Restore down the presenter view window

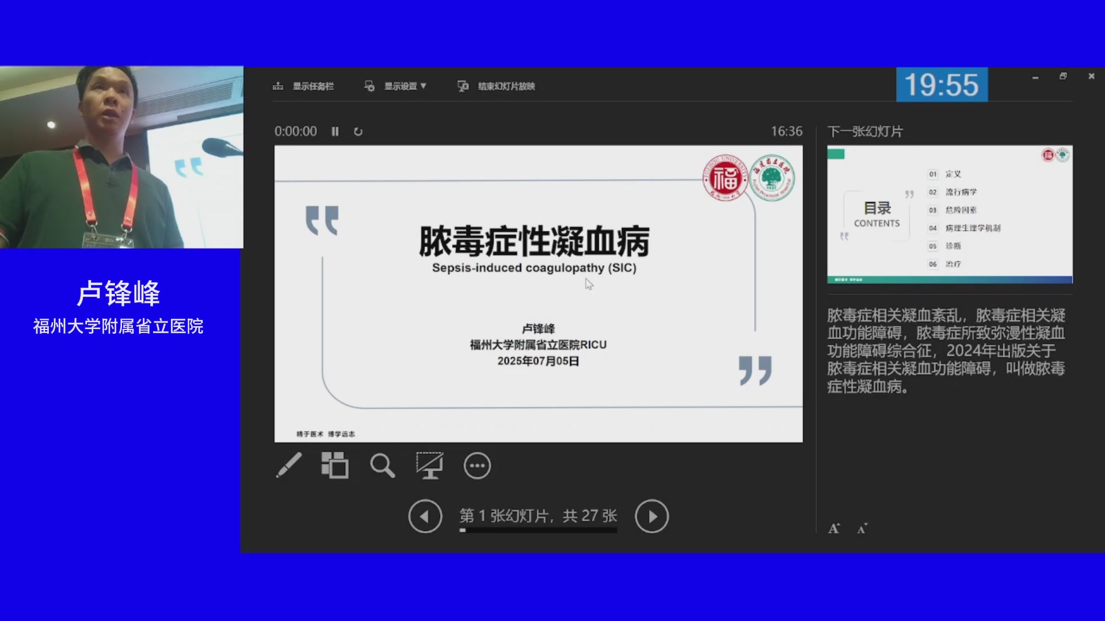pos(1063,76)
